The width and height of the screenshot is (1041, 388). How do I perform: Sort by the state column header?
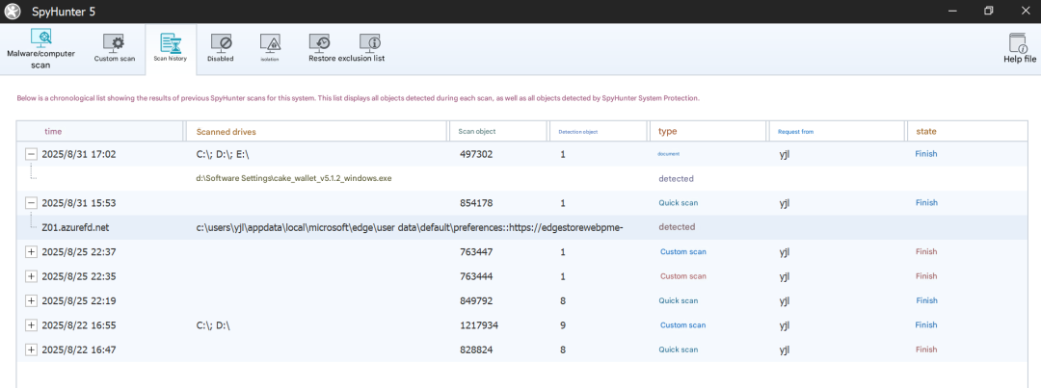click(967, 131)
